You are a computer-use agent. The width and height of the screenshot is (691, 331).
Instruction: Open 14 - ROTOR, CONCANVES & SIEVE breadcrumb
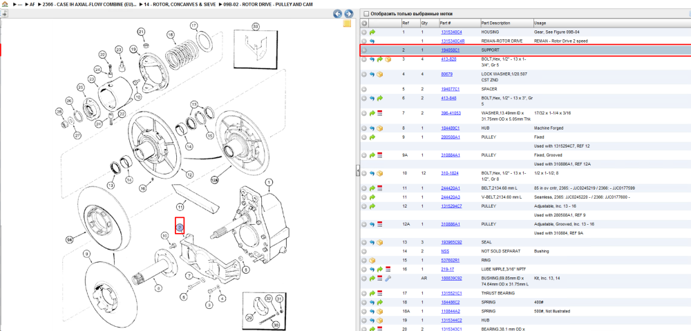(180, 4)
